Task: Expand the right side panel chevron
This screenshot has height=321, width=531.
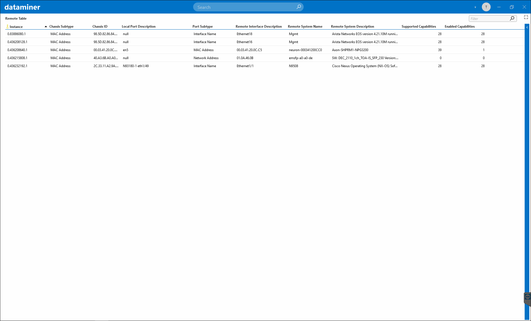Action: coord(527,27)
